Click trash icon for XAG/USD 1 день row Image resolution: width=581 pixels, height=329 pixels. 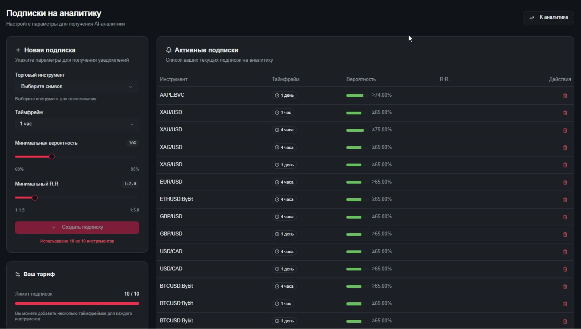(565, 165)
